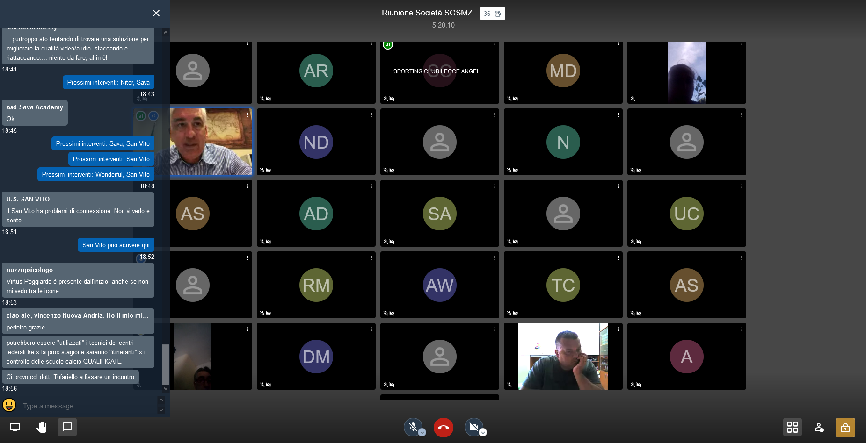Open the emoji picker smiley

9,405
